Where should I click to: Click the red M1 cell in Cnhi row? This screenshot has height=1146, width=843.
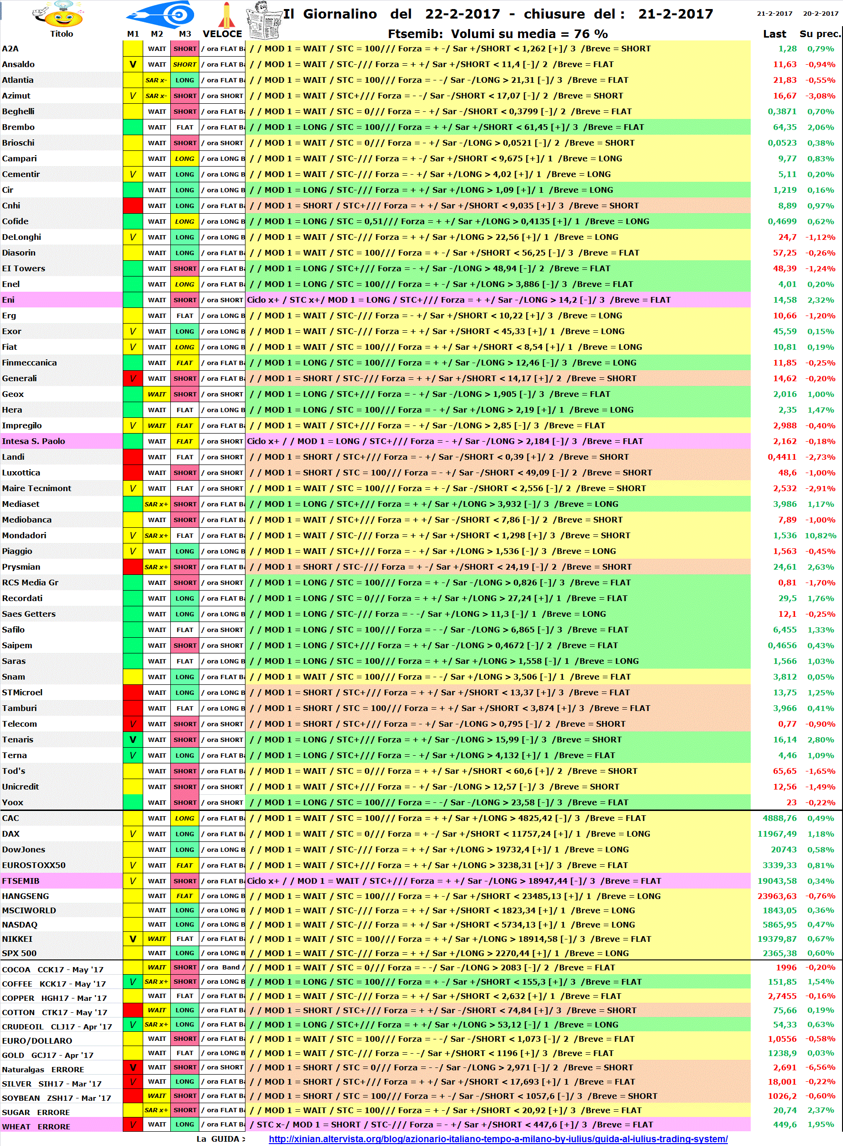133,206
